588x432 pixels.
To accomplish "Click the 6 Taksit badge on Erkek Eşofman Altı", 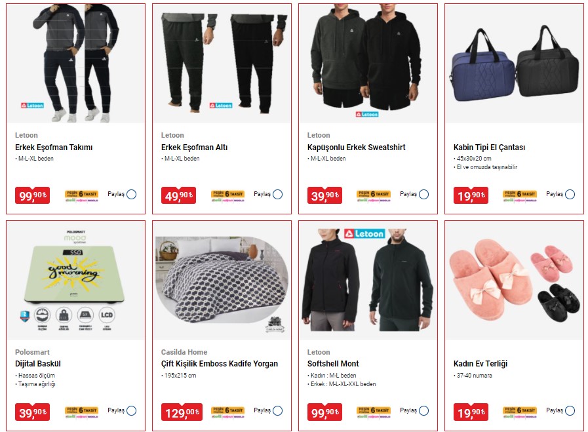I will pos(227,196).
